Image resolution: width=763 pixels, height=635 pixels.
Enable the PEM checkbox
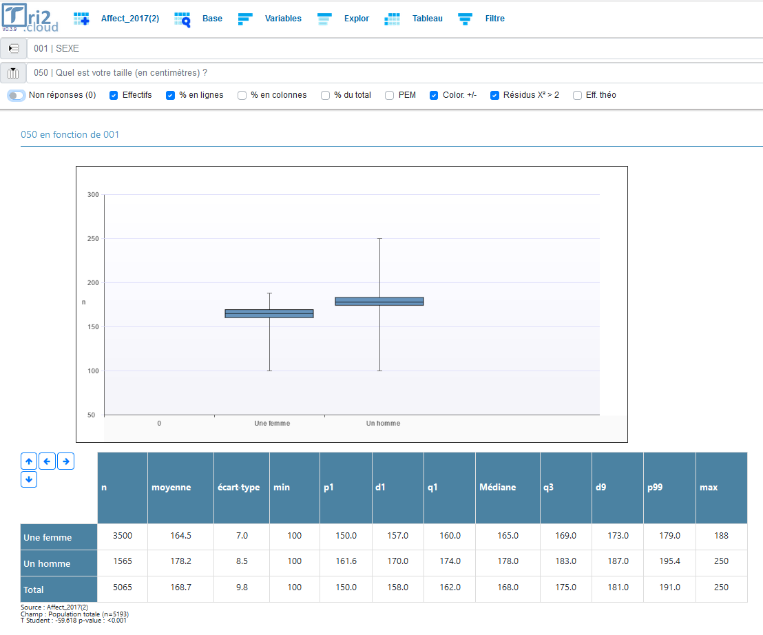point(390,95)
